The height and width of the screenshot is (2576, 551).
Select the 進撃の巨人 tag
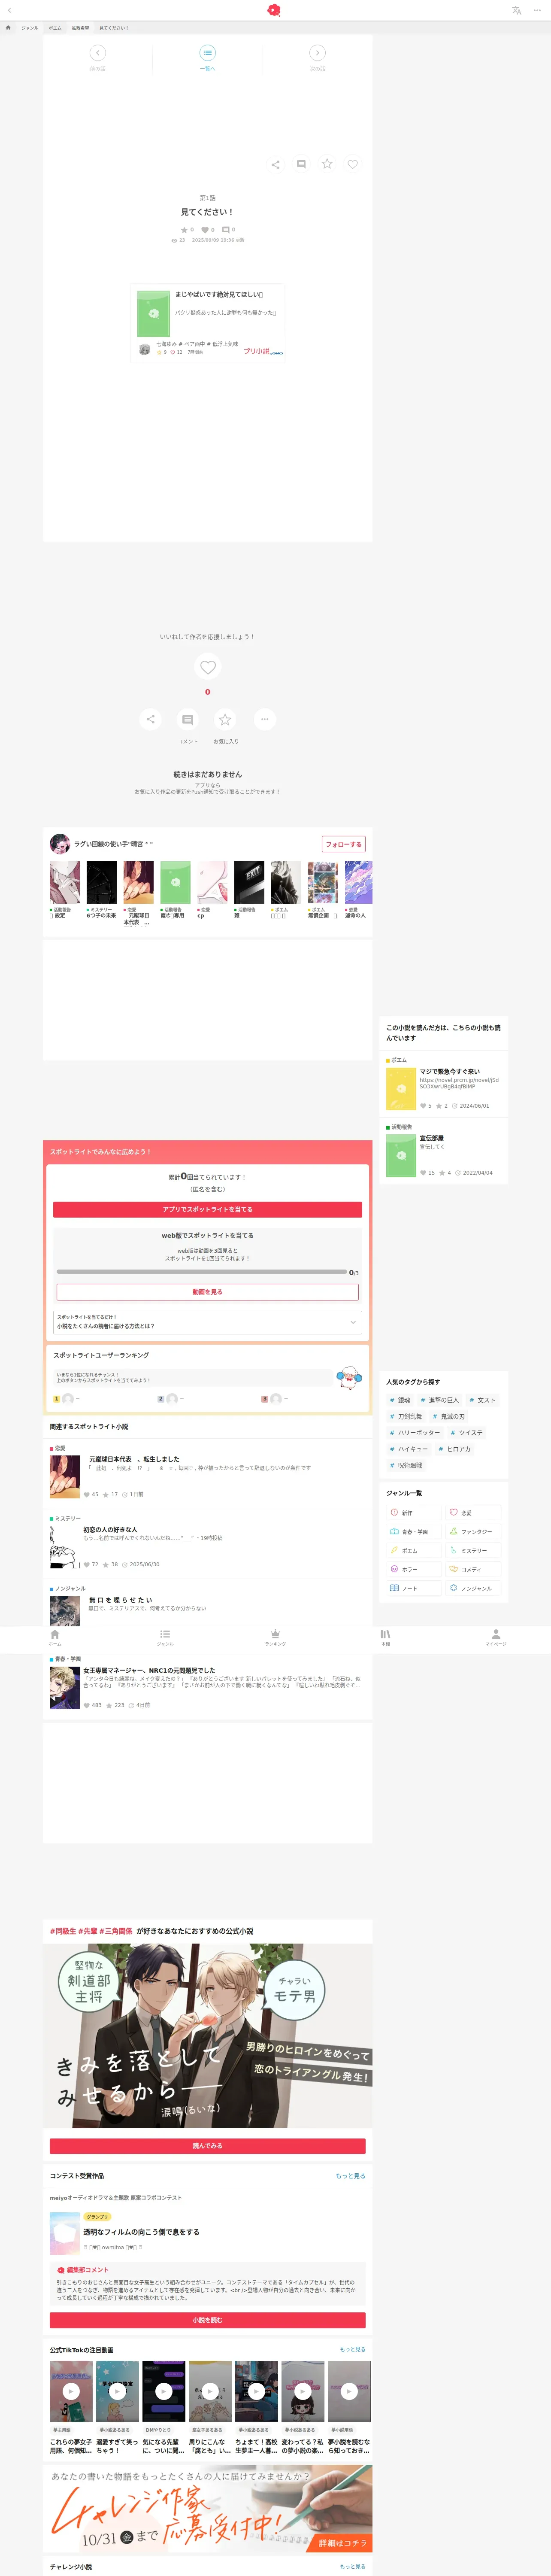pyautogui.click(x=440, y=1400)
